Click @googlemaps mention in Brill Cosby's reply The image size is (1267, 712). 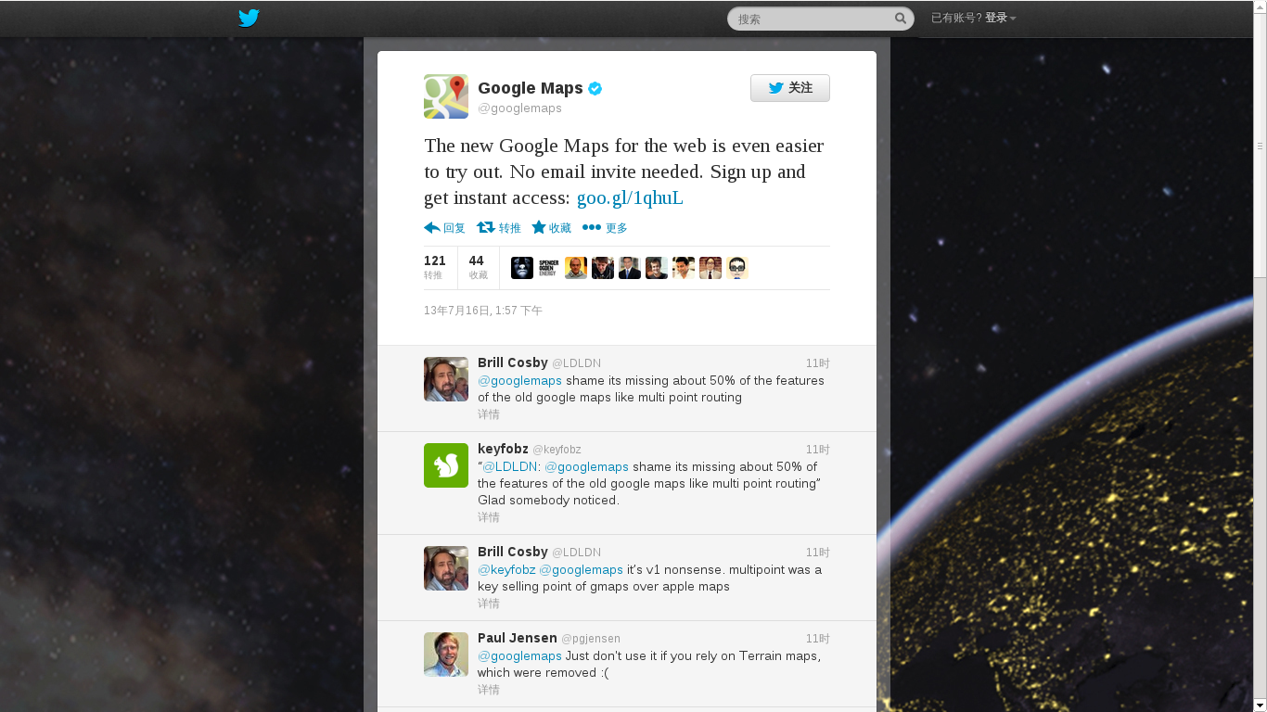pyautogui.click(x=519, y=380)
